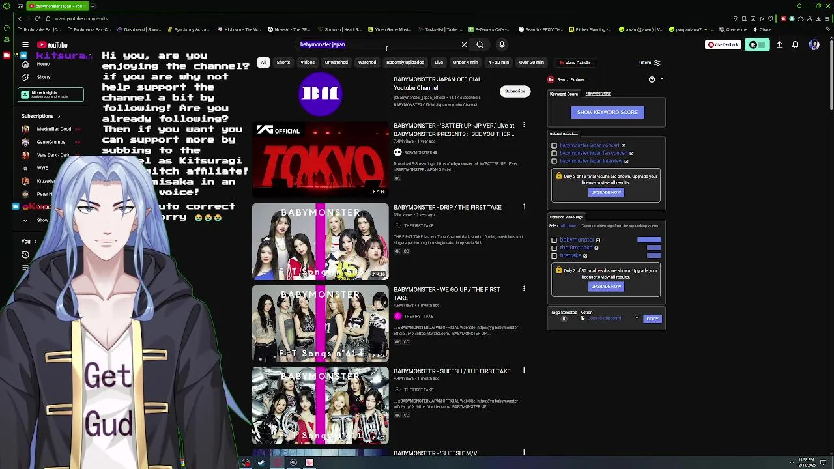Expand the Show more subscriptions chevron
834x469 pixels.
pos(25,220)
